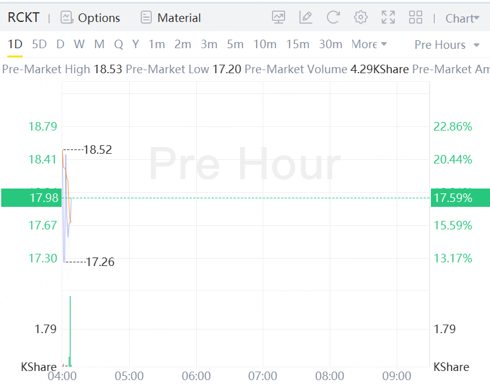Select the 15m interval tab

[x=297, y=44]
